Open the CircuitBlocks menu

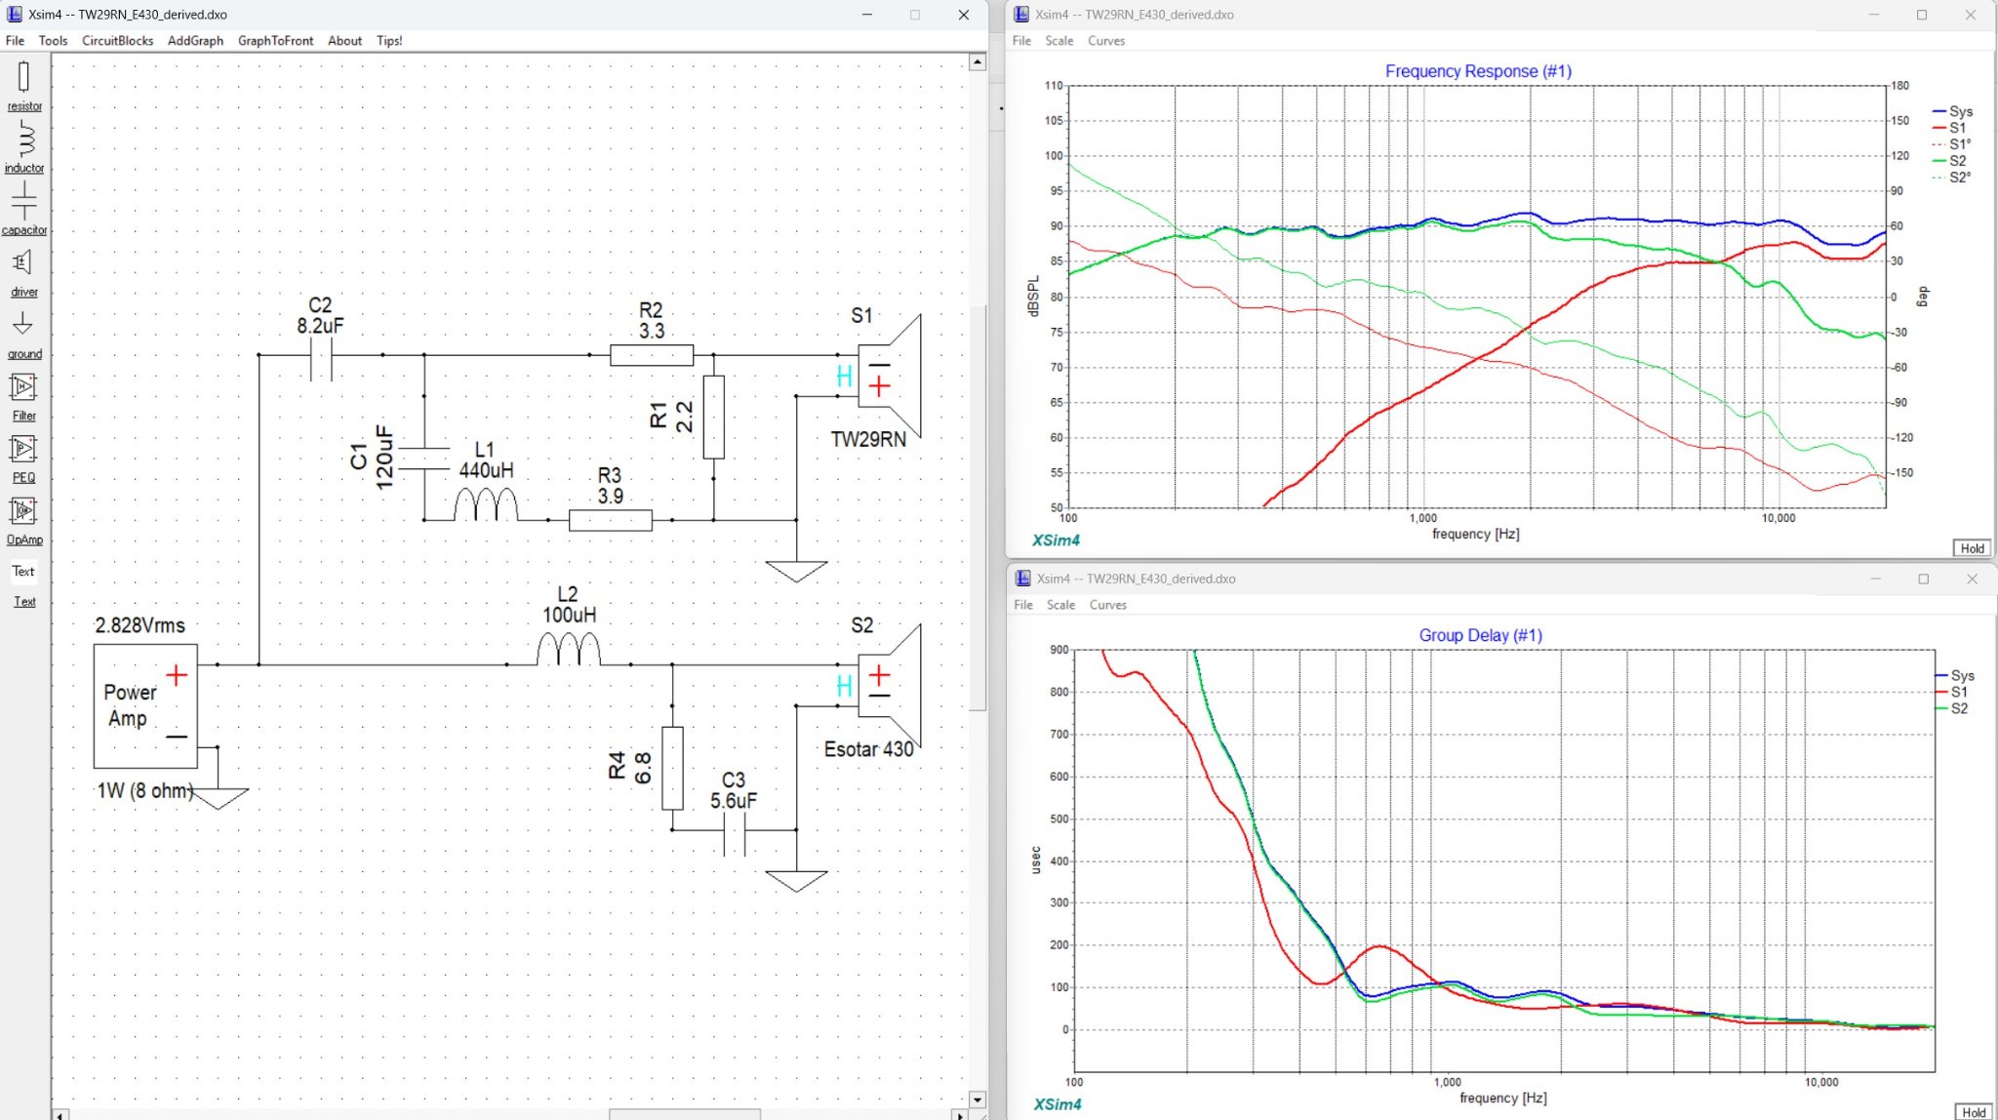tap(117, 41)
